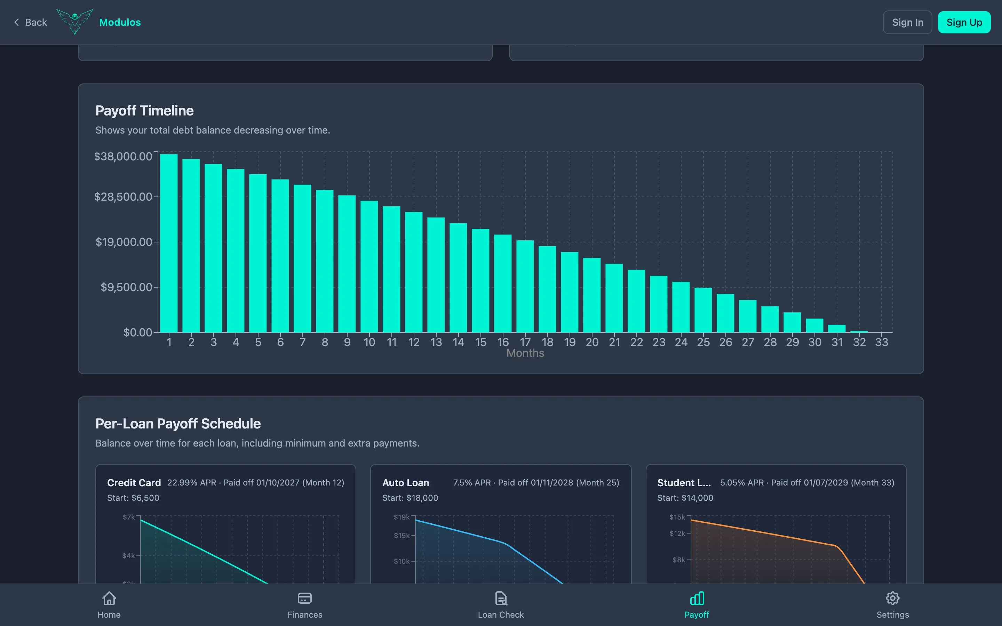Screen dimensions: 1002x626
Task: Click the month 1 bar in Payoff Timeline
Action: 169,243
